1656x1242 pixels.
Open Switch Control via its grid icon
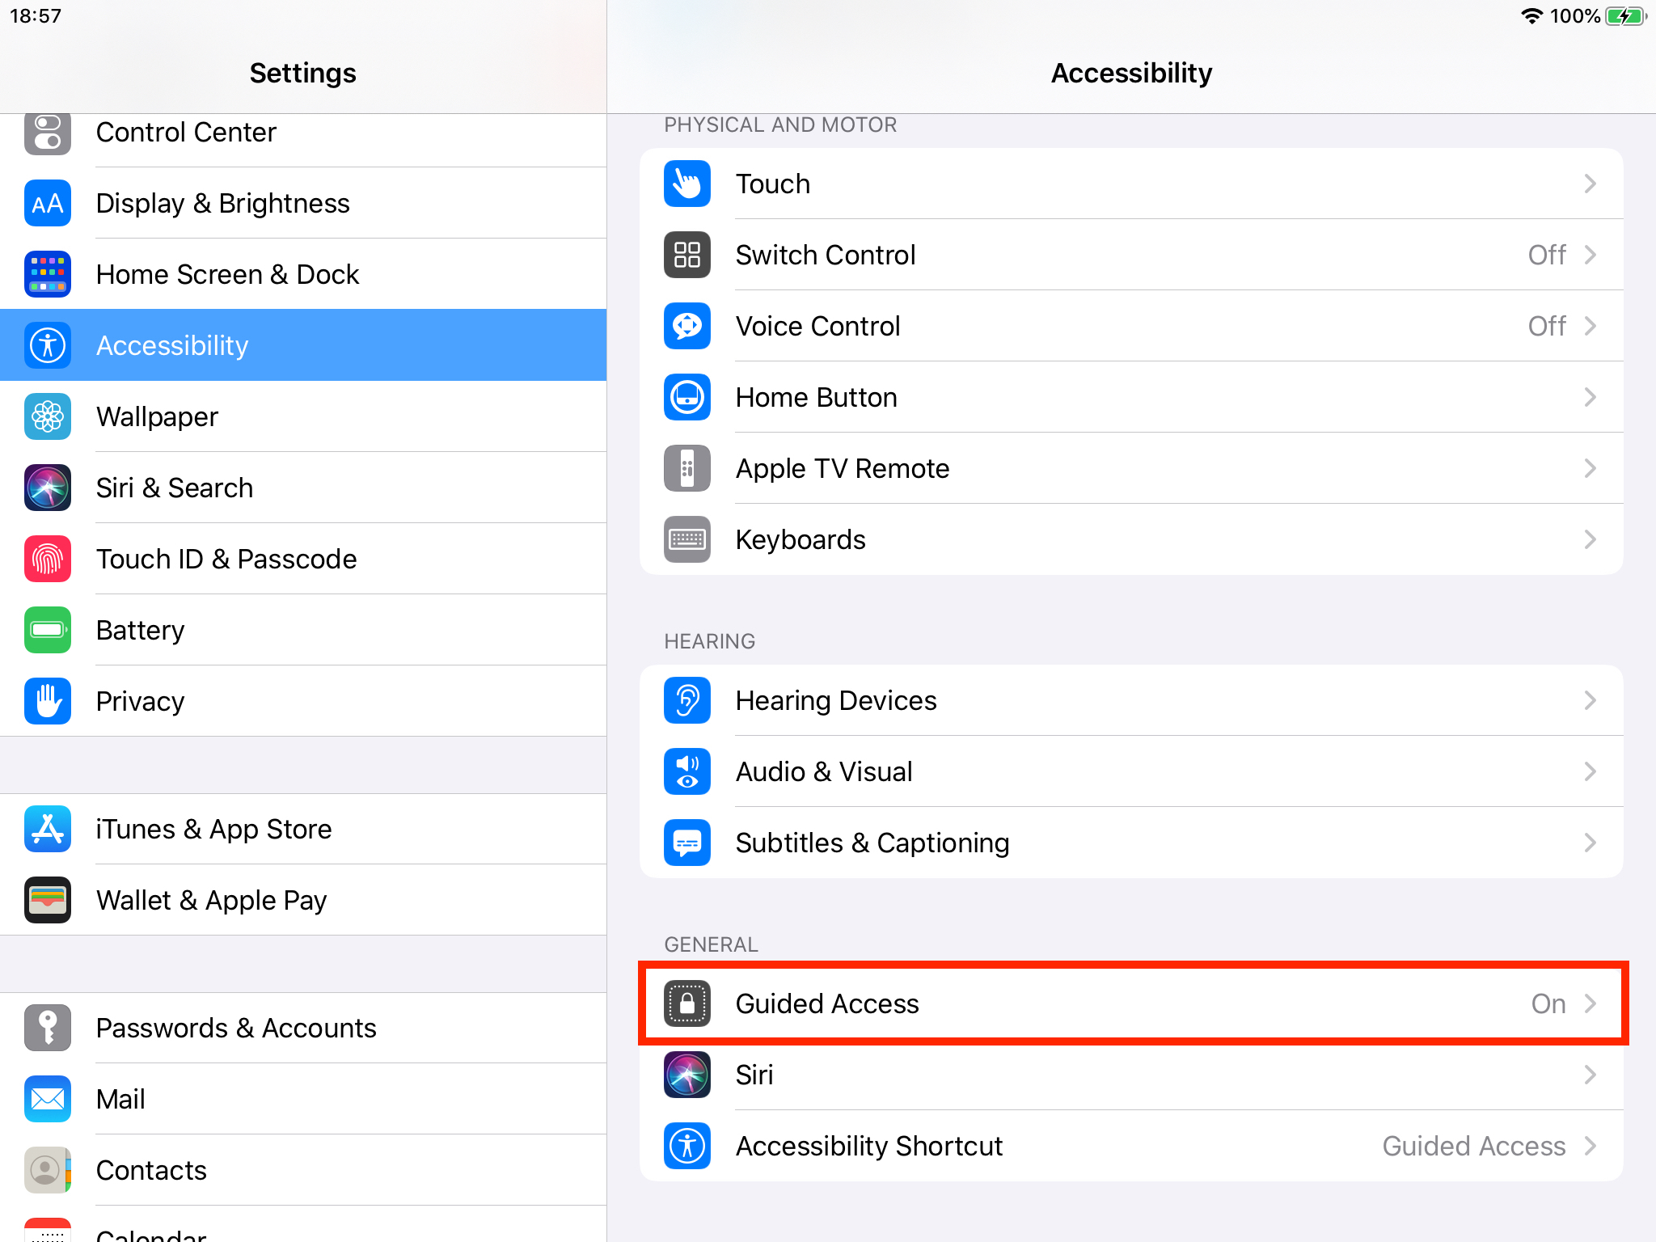click(x=686, y=255)
